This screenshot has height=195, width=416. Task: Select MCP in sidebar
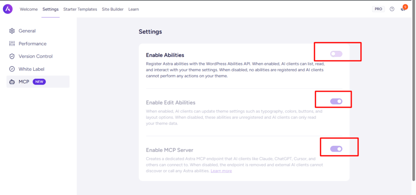point(38,82)
